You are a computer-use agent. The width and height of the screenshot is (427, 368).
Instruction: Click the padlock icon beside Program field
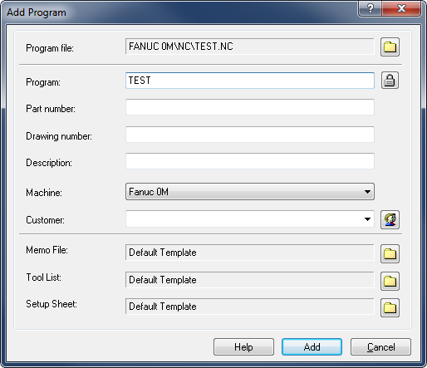[x=390, y=81]
